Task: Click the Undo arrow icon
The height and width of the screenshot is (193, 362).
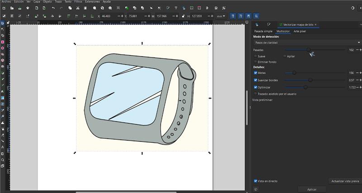Action: click(x=53, y=8)
